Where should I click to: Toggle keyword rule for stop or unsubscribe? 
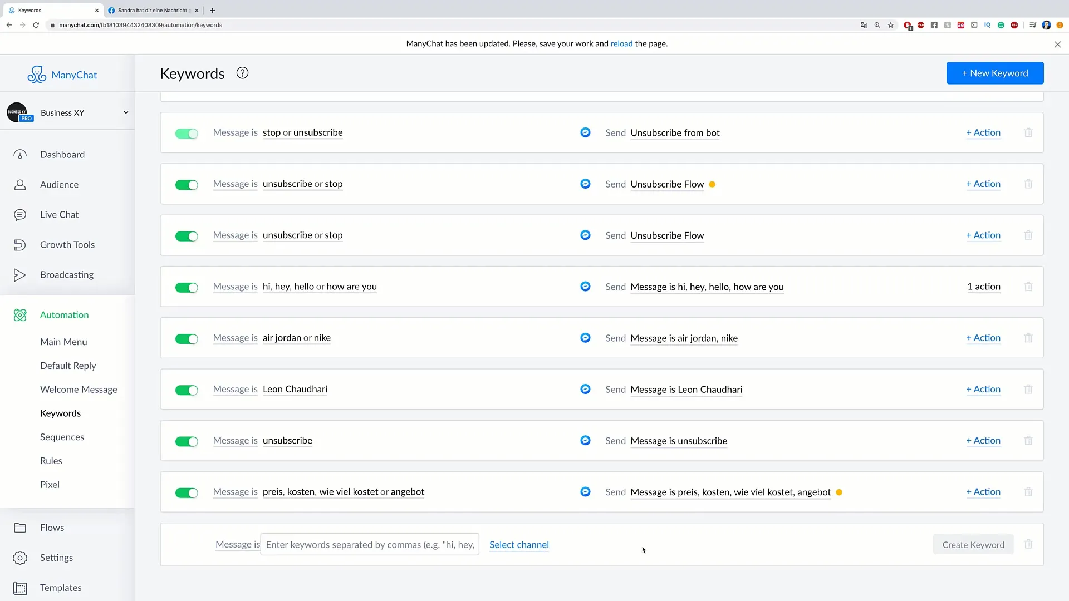(x=186, y=133)
